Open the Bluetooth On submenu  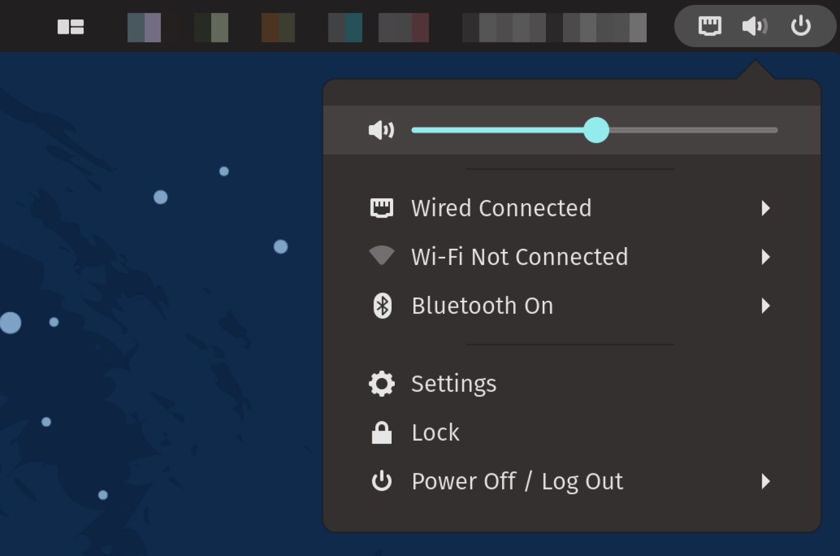766,306
